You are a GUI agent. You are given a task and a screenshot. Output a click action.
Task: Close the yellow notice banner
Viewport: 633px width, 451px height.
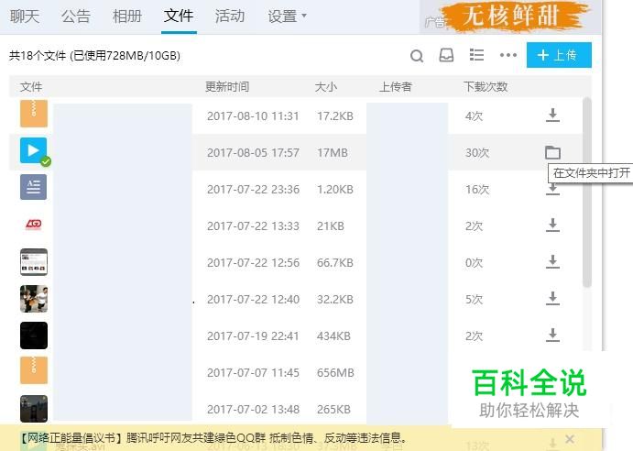[x=570, y=438]
